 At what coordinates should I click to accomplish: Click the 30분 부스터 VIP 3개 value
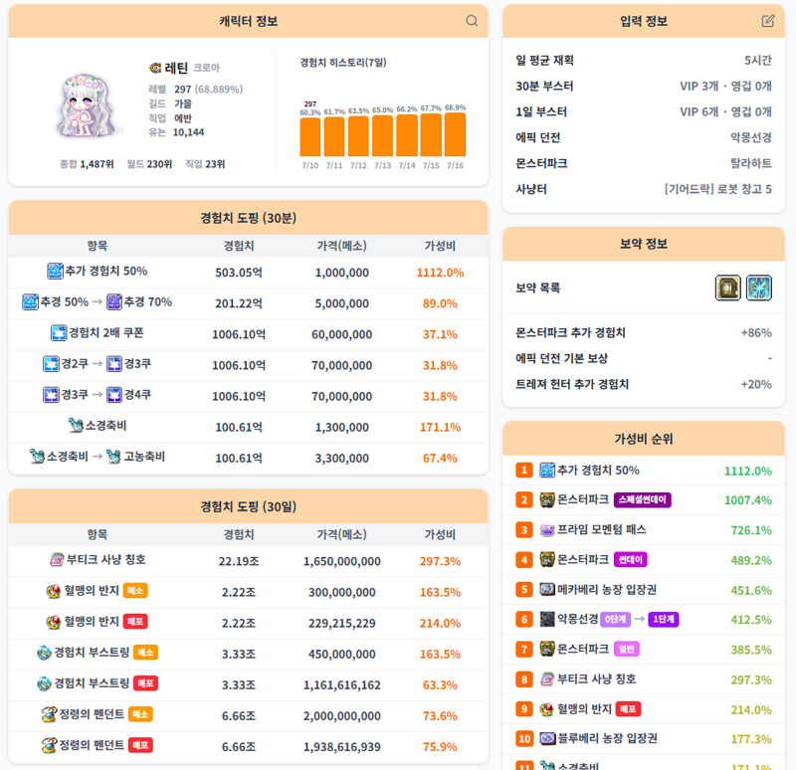(x=725, y=87)
